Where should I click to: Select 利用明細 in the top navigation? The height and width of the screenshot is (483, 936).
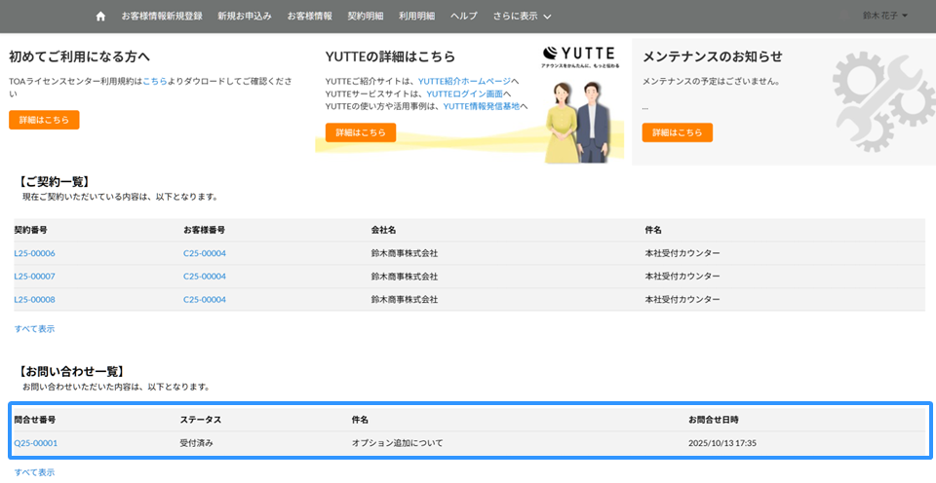pos(416,17)
